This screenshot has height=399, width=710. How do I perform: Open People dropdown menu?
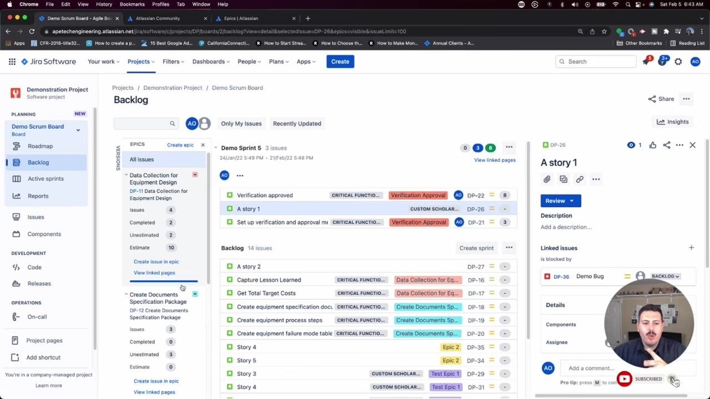tap(250, 62)
